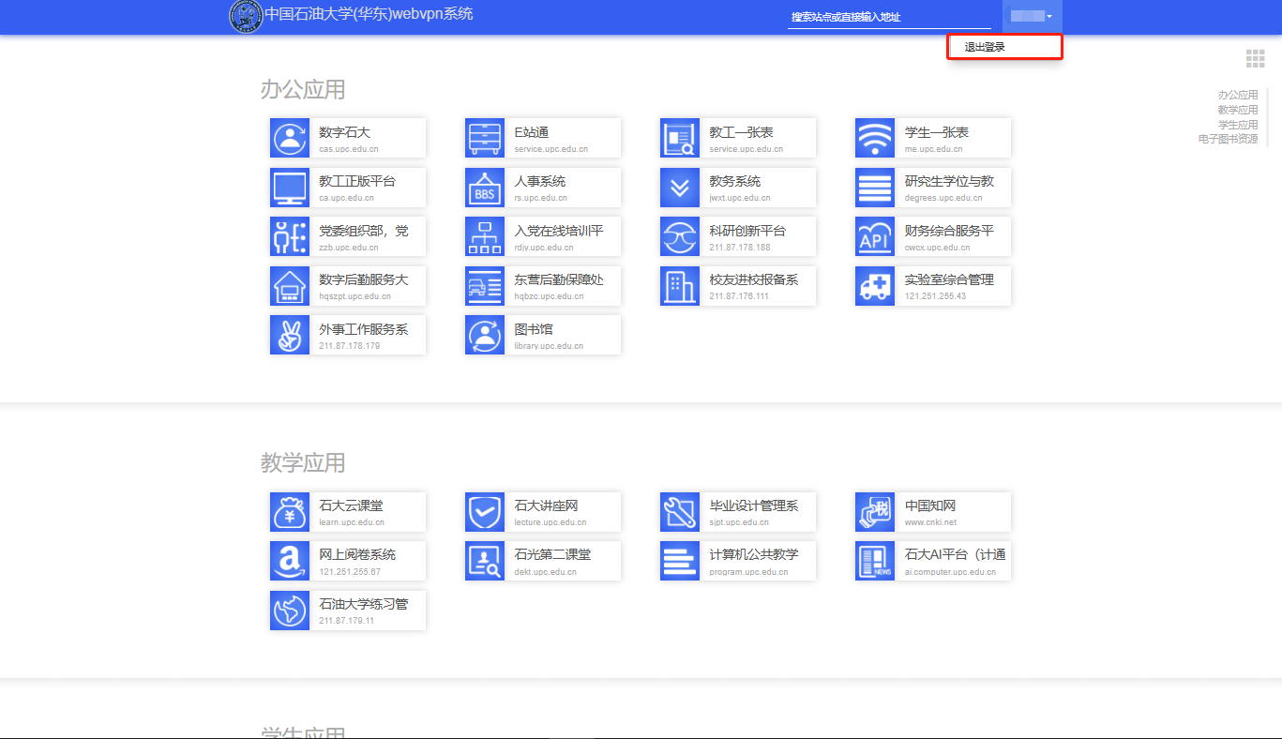Open the E站通 cabinet icon

point(485,139)
